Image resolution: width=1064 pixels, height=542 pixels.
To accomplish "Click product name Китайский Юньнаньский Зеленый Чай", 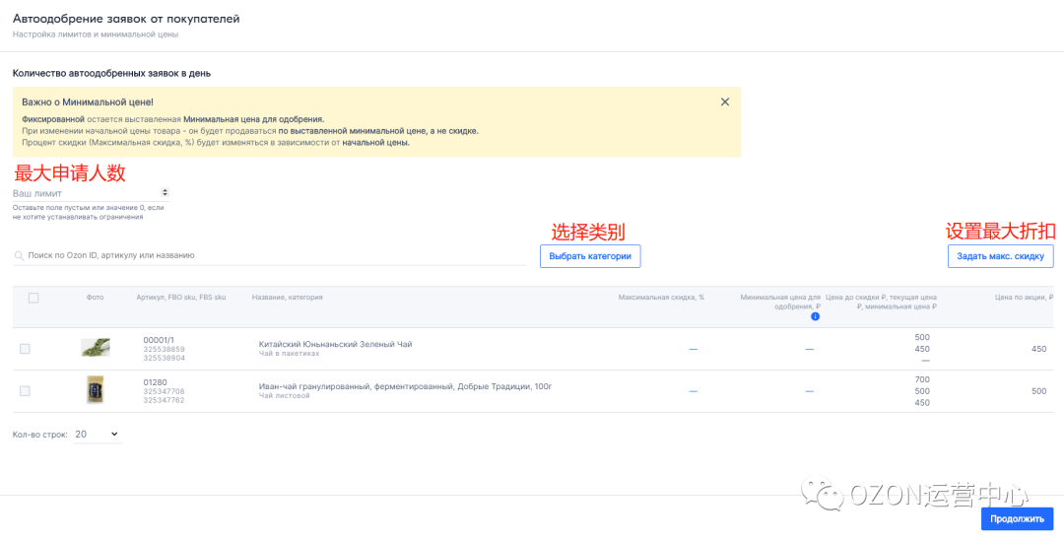I will tap(335, 344).
